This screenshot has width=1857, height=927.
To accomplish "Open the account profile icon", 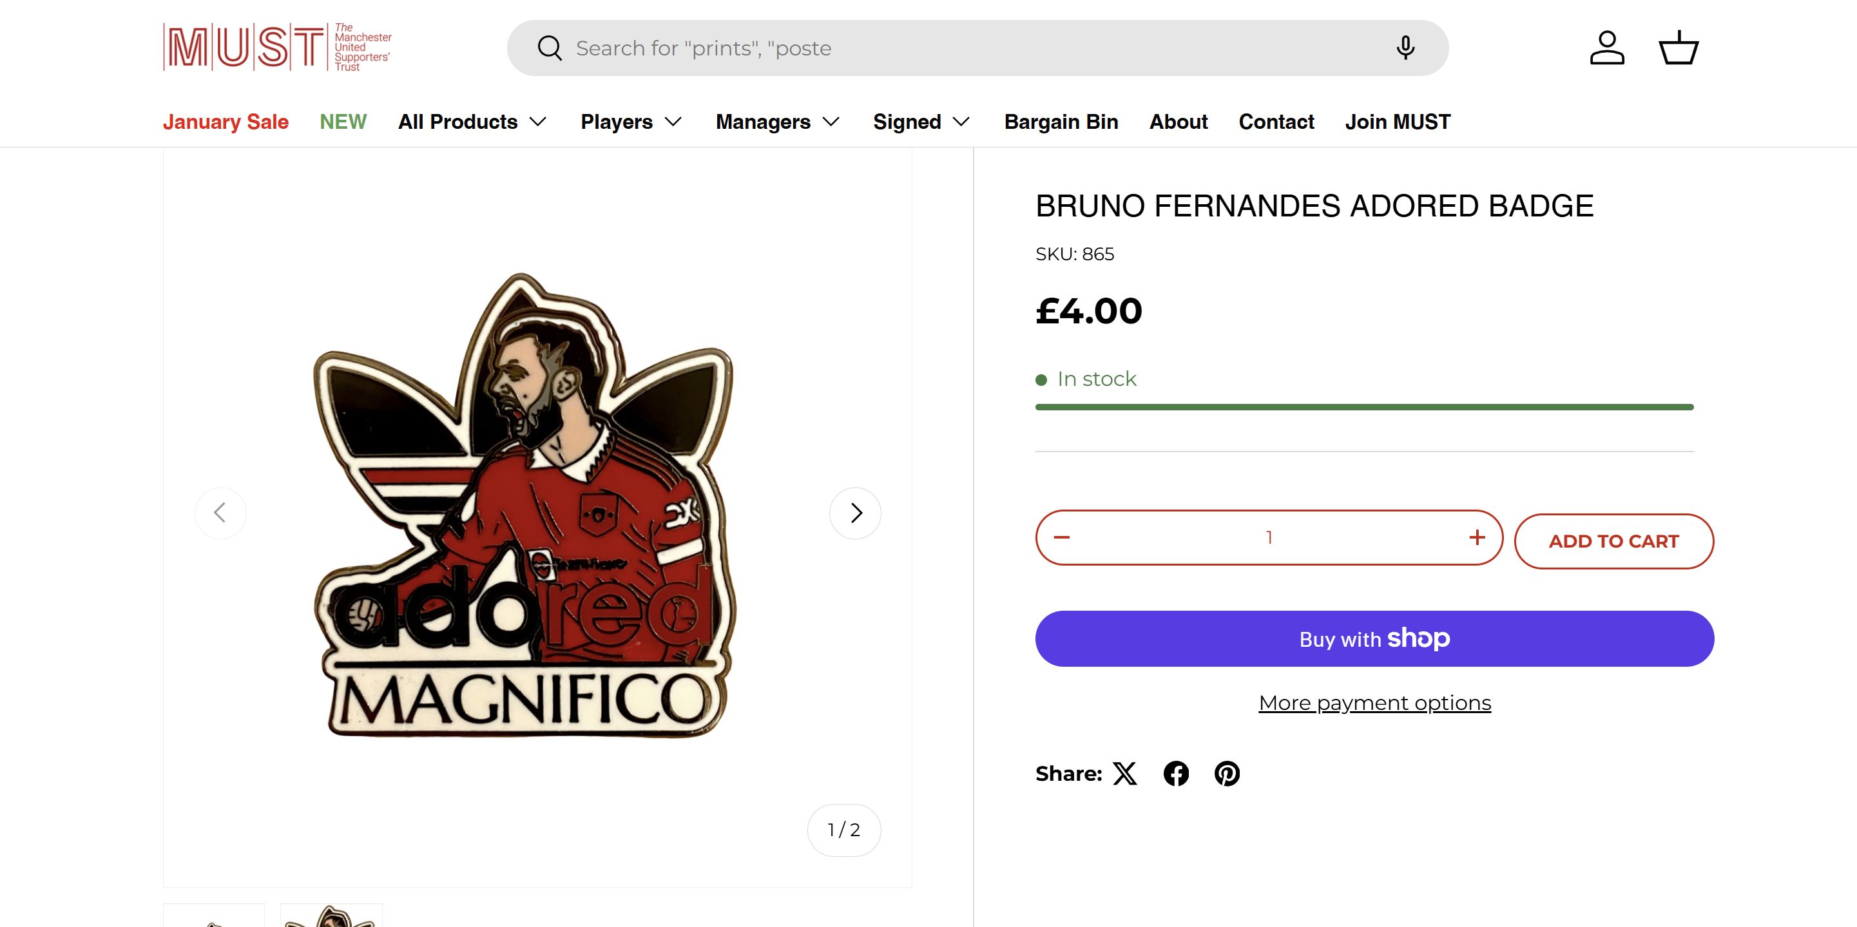I will tap(1607, 48).
